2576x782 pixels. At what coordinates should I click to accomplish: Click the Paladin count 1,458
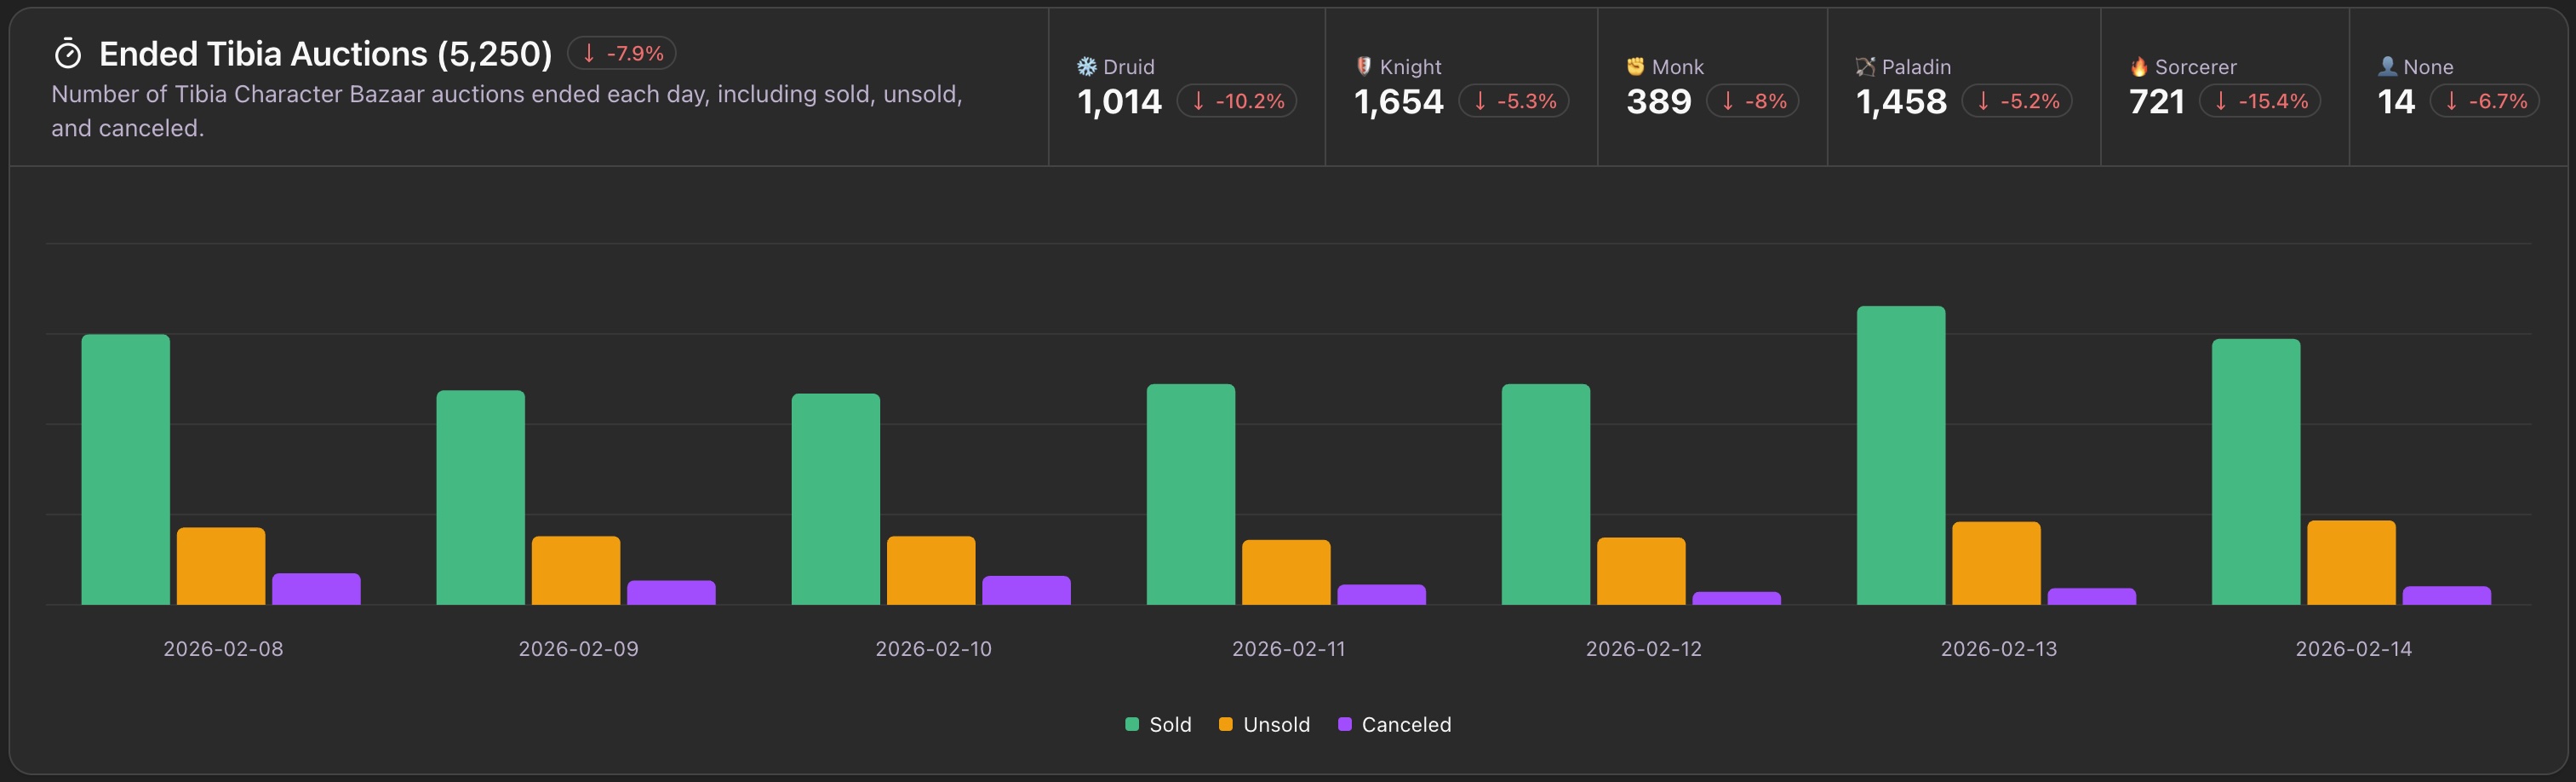pyautogui.click(x=1901, y=101)
